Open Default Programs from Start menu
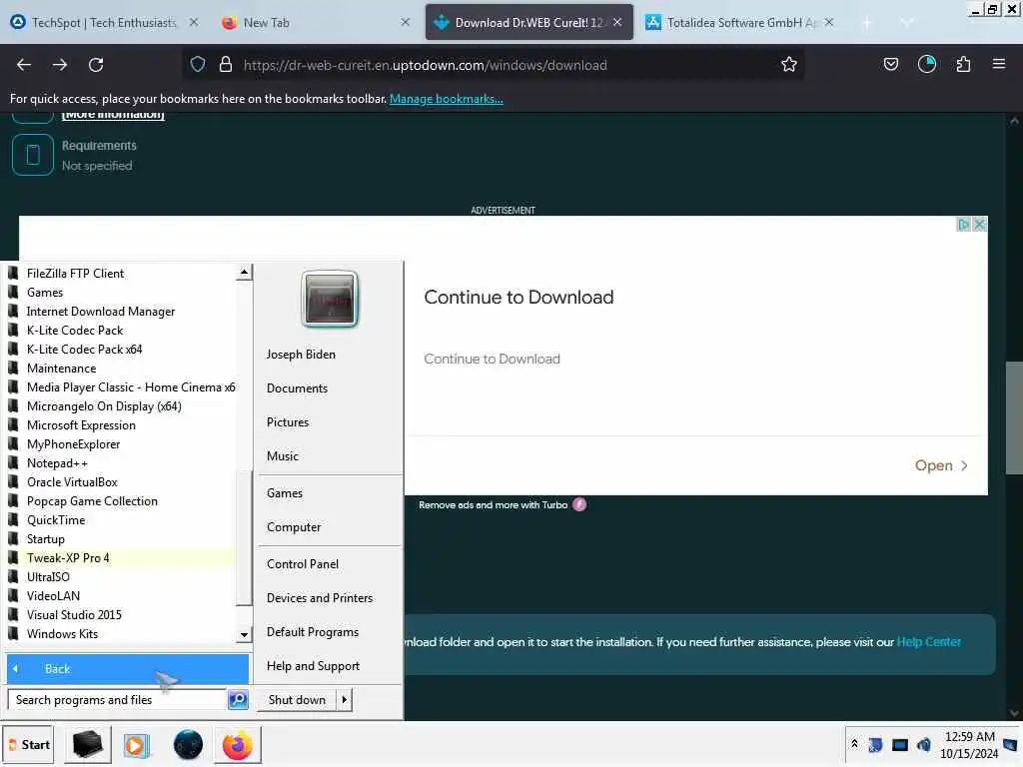 tap(313, 632)
